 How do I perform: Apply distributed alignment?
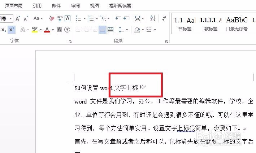[110, 30]
